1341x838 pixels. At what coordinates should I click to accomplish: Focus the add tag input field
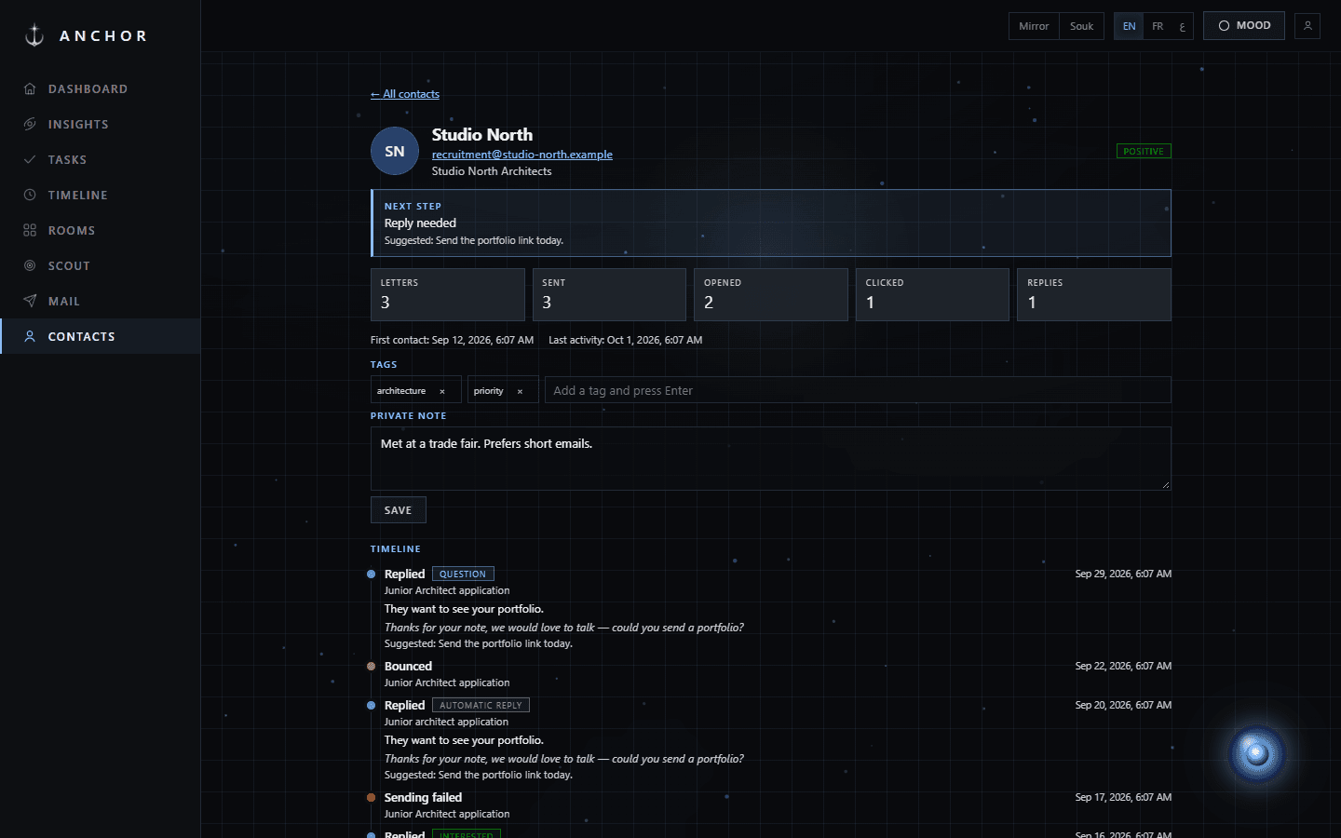(858, 390)
